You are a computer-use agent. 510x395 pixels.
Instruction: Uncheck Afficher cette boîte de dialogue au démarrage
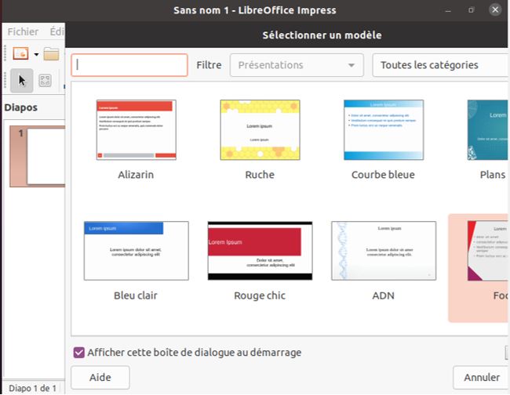coord(78,353)
